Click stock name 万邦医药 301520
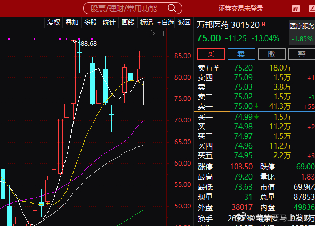The height and width of the screenshot is (226, 315). pos(228,25)
